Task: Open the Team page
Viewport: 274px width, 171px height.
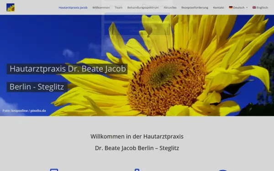Action: (118, 7)
